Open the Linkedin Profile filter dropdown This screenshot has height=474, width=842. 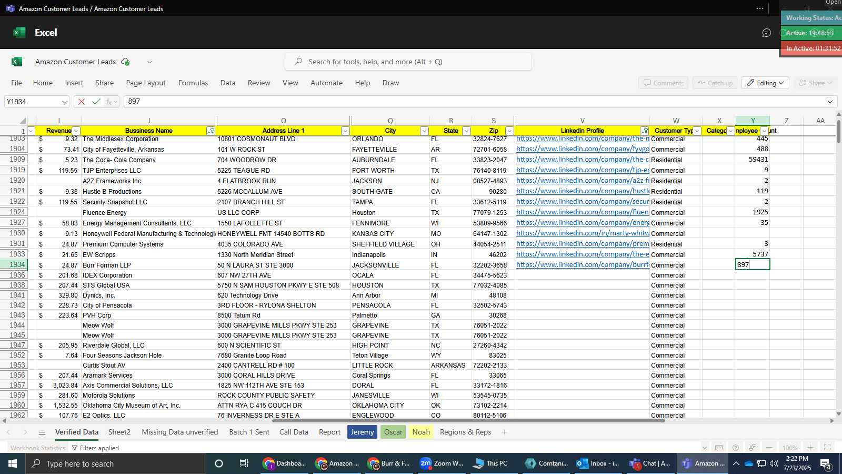tap(645, 131)
